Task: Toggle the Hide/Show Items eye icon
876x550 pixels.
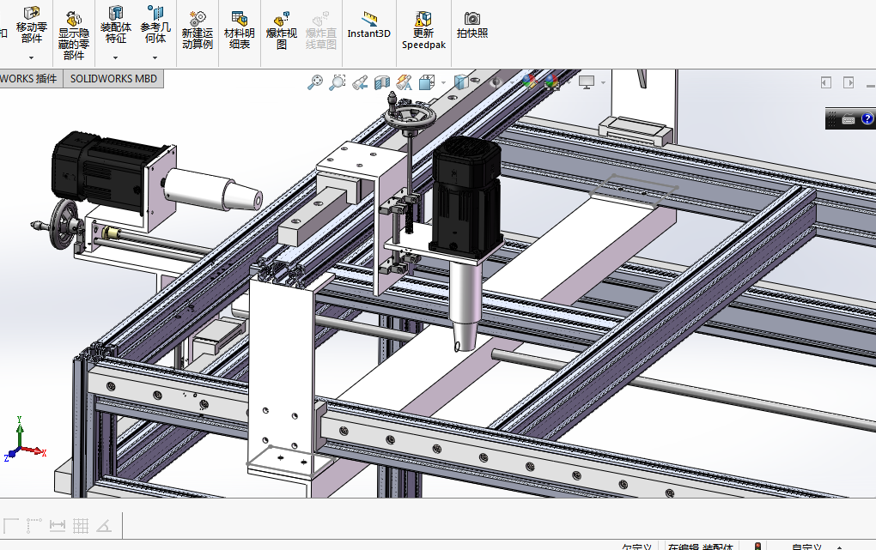Action: pos(496,82)
